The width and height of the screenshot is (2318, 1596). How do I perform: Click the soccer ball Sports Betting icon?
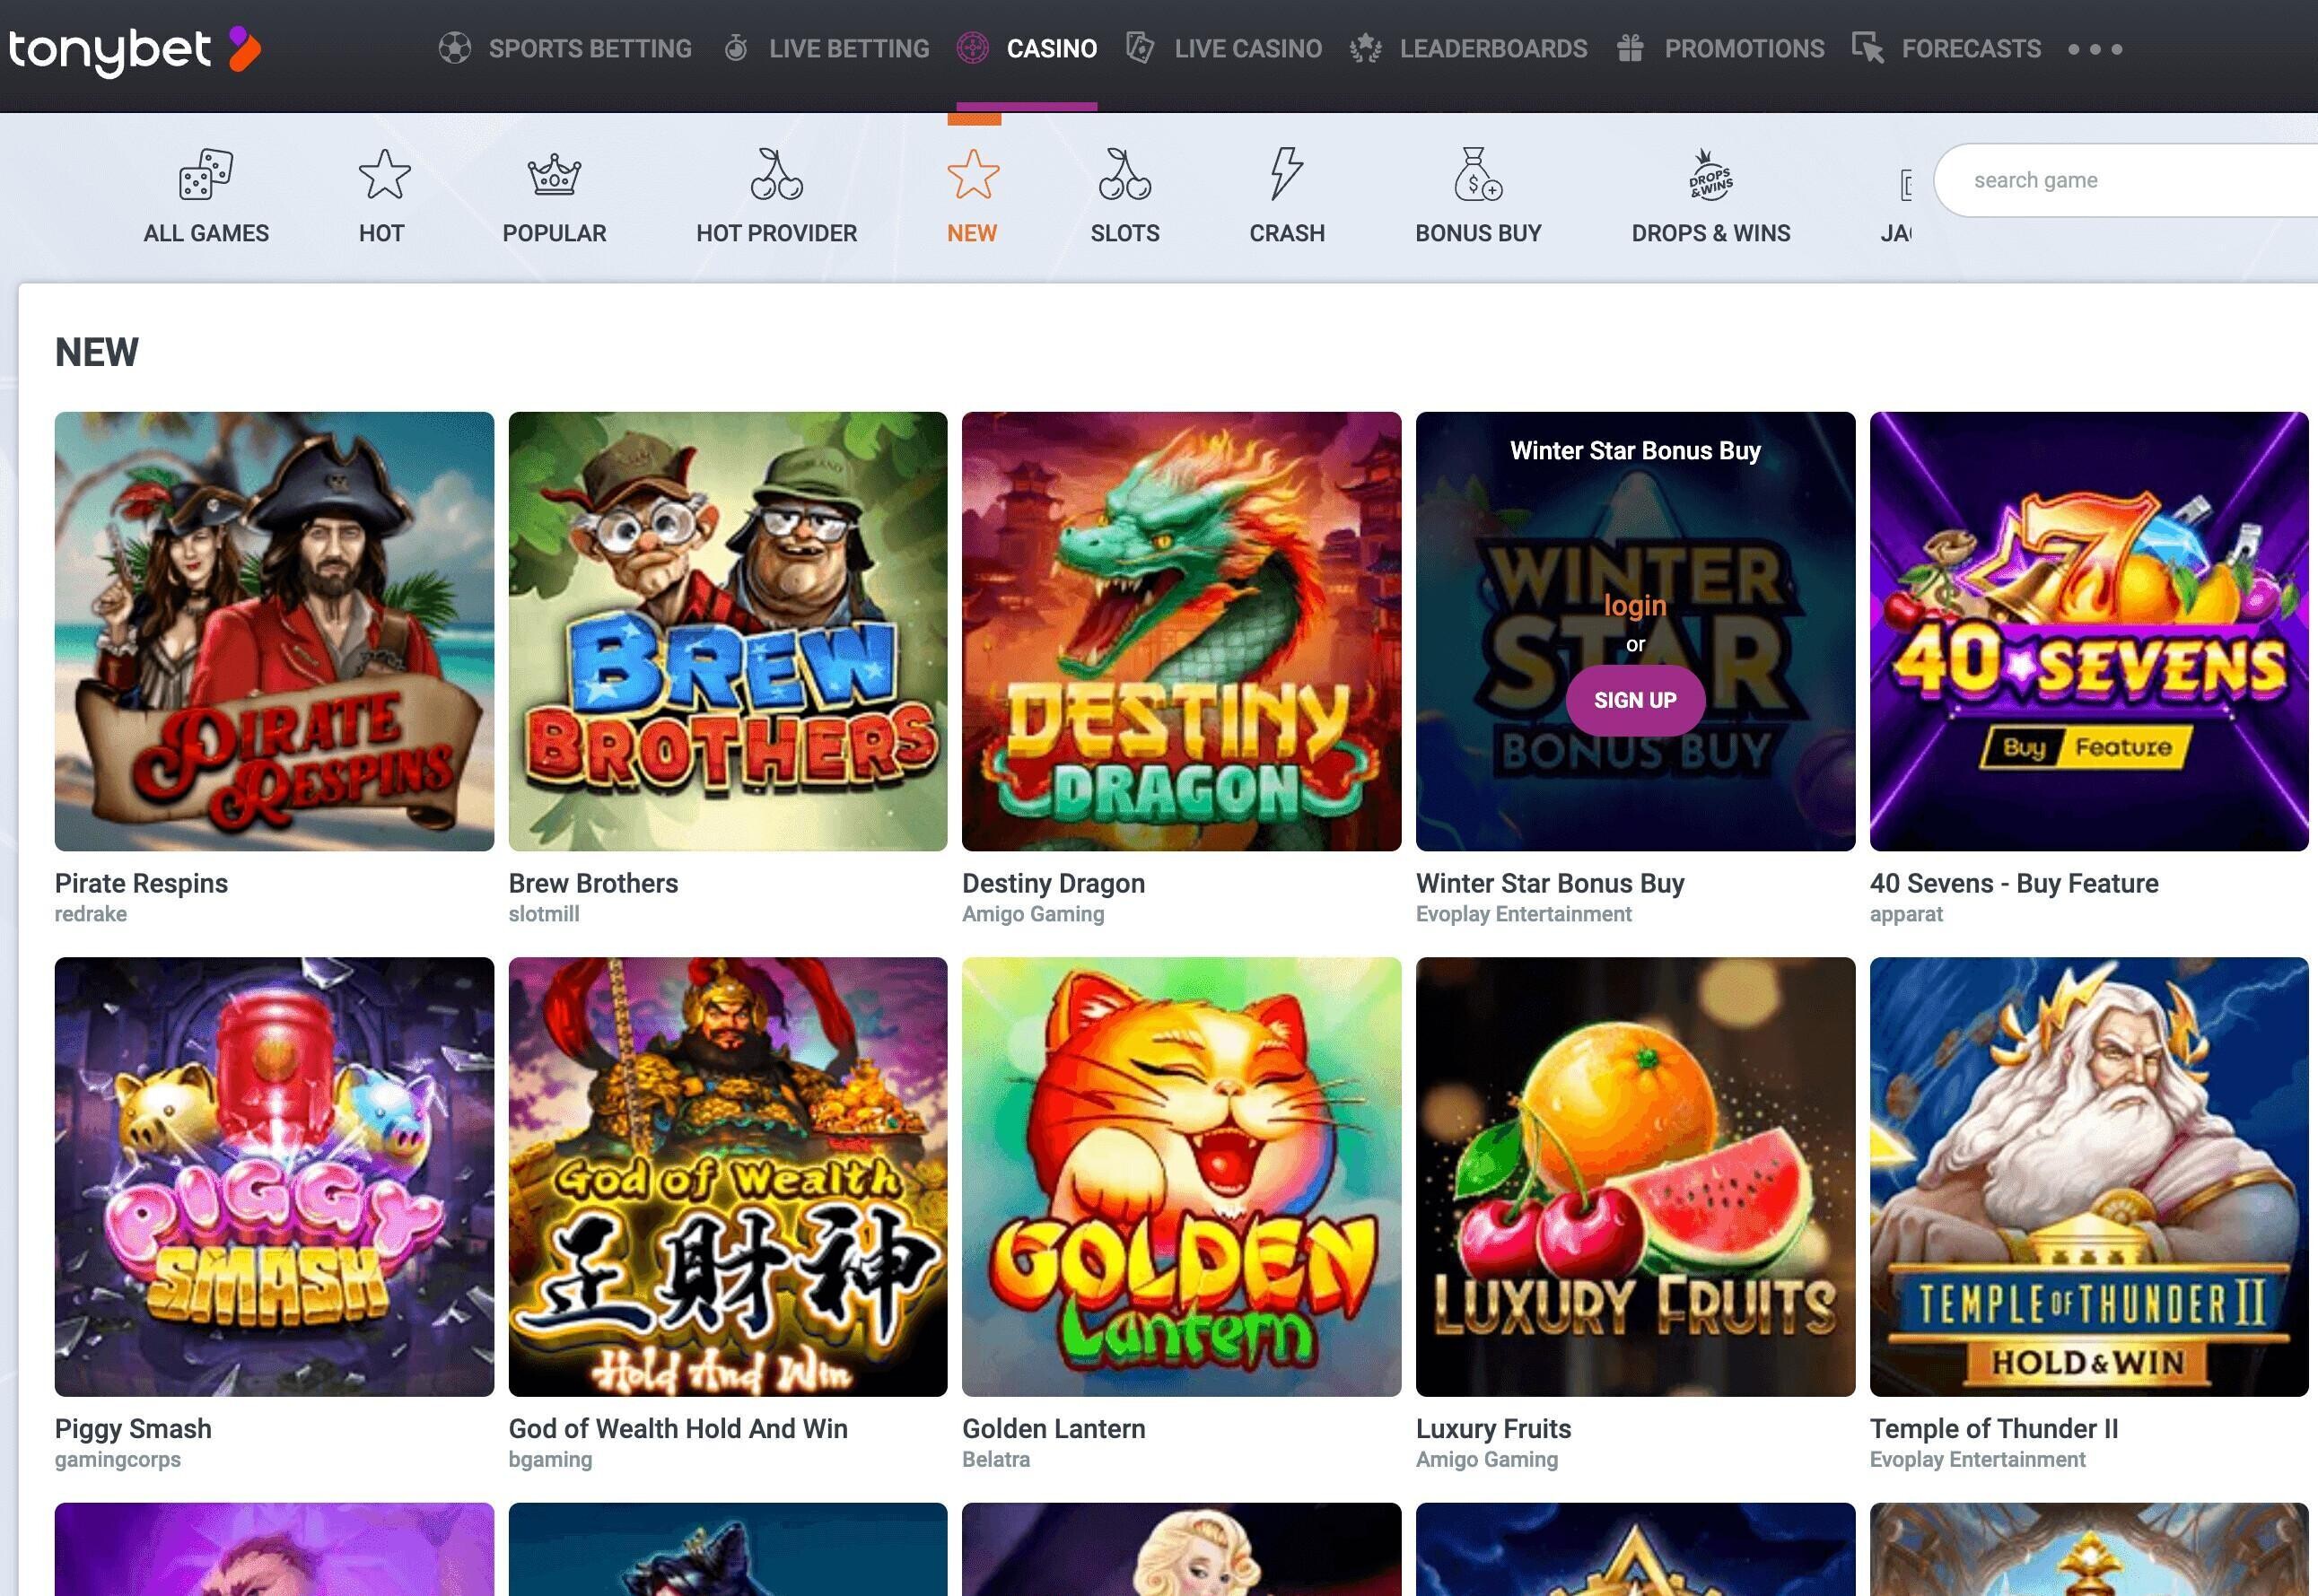coord(455,48)
